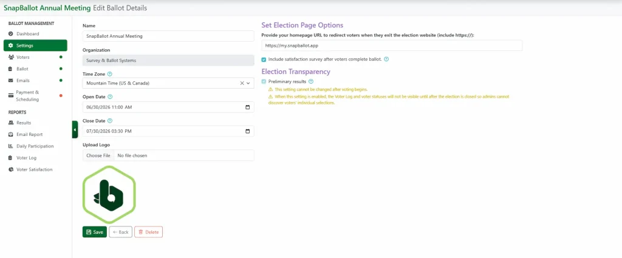
Task: Click the Payment credit card icon
Action: pos(11,95)
